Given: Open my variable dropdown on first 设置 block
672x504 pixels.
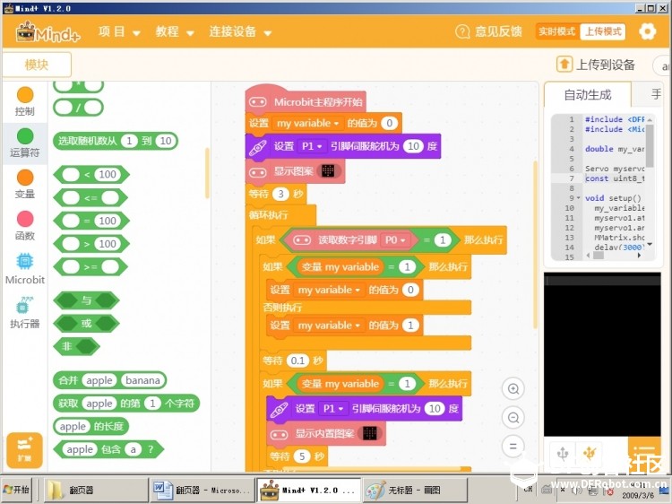Looking at the screenshot, I should 307,124.
